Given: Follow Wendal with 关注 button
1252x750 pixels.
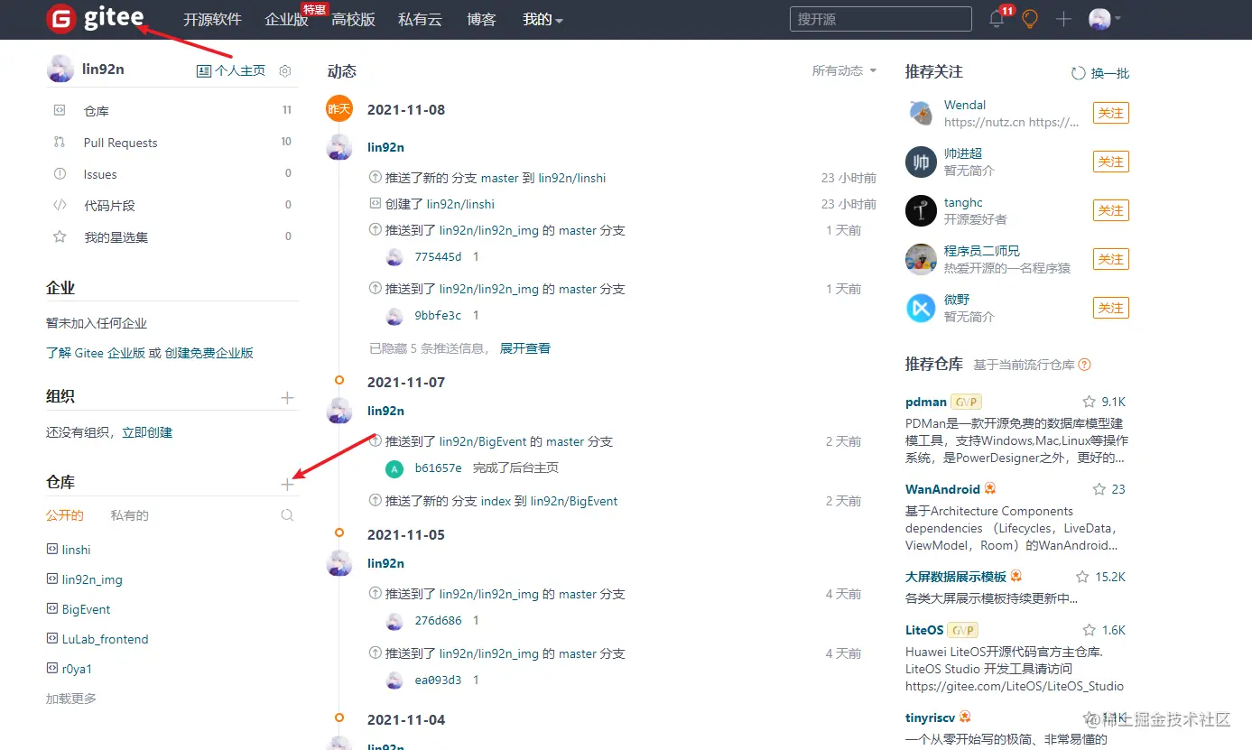Looking at the screenshot, I should pos(1110,113).
